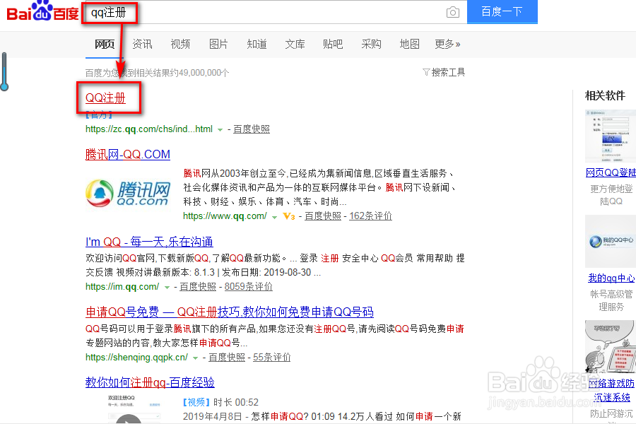Click the V3 credibility badge icon
The image size is (636, 424).
pyautogui.click(x=289, y=216)
